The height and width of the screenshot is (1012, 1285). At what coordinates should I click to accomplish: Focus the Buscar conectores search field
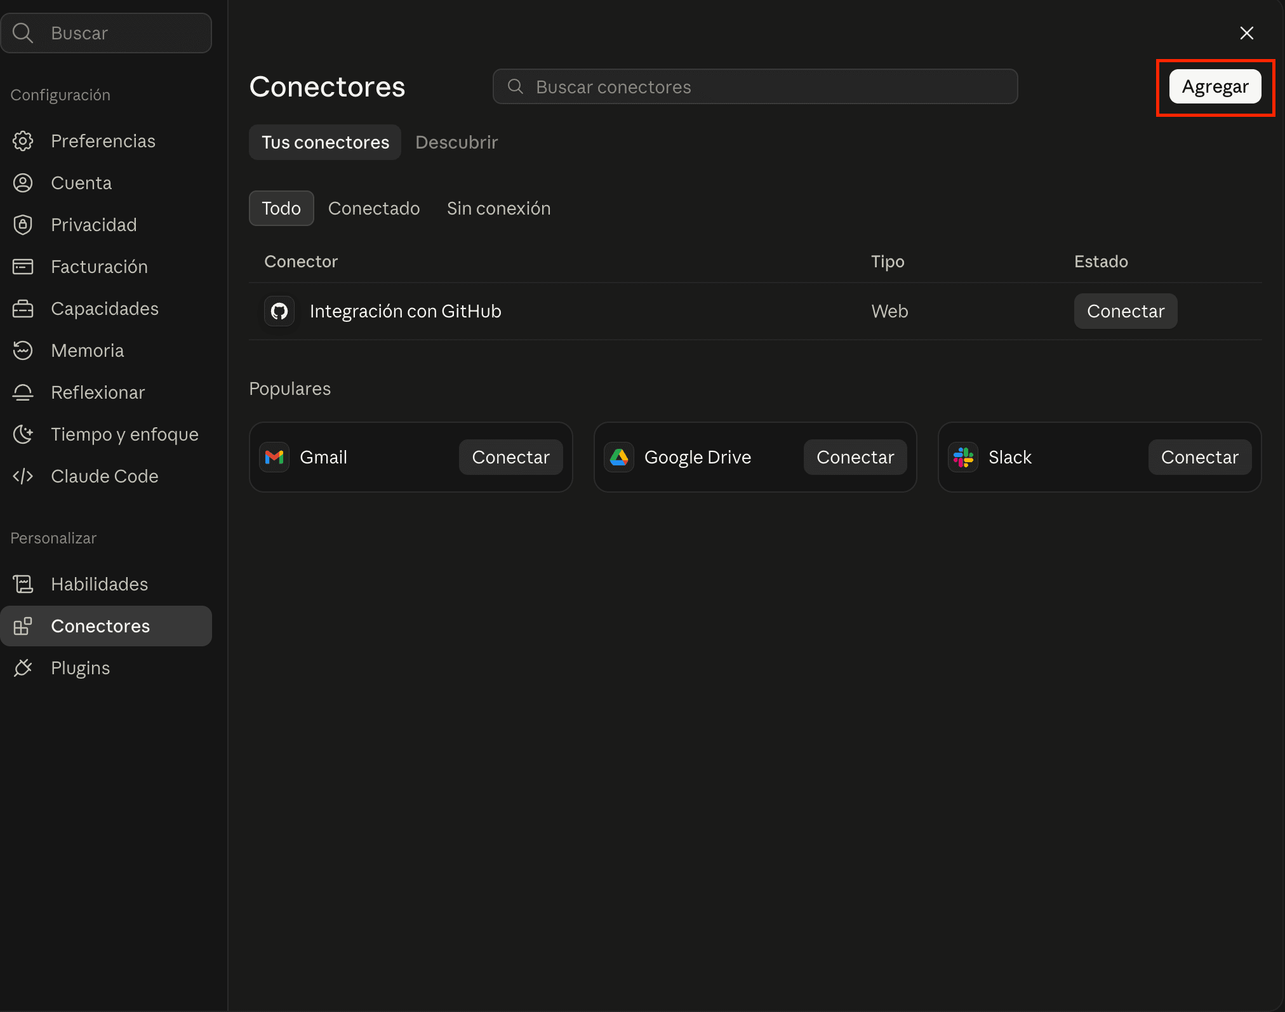[756, 86]
